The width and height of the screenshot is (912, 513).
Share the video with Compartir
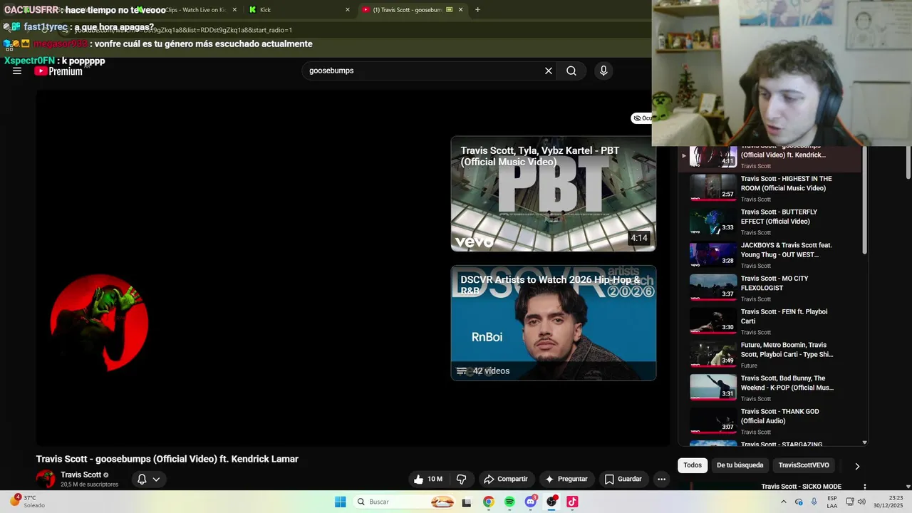point(506,479)
